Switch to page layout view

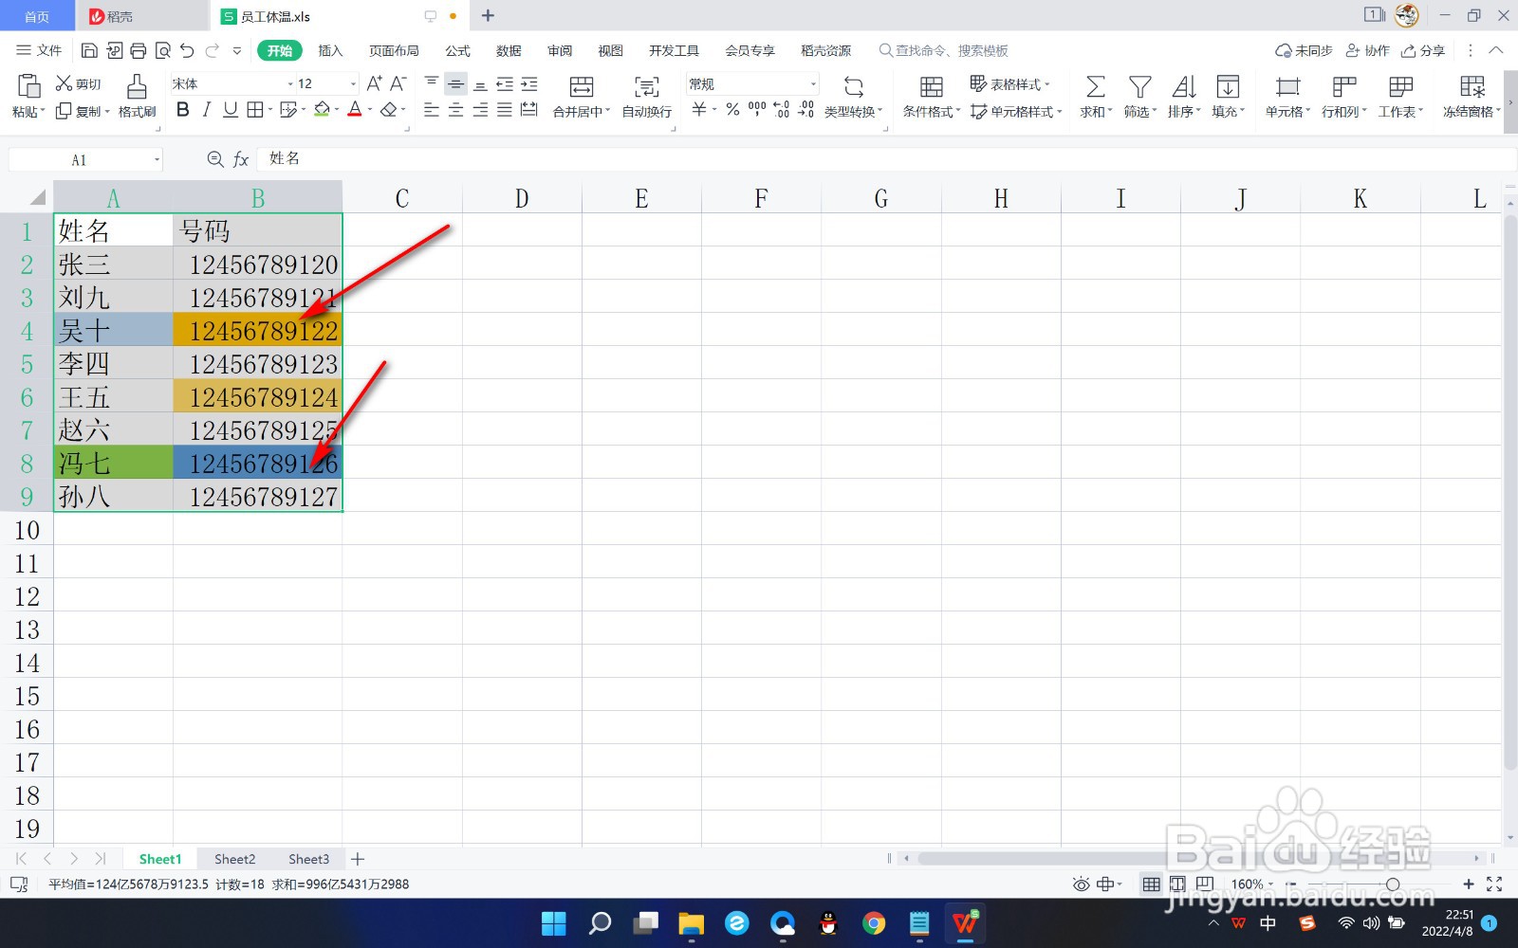click(1177, 884)
